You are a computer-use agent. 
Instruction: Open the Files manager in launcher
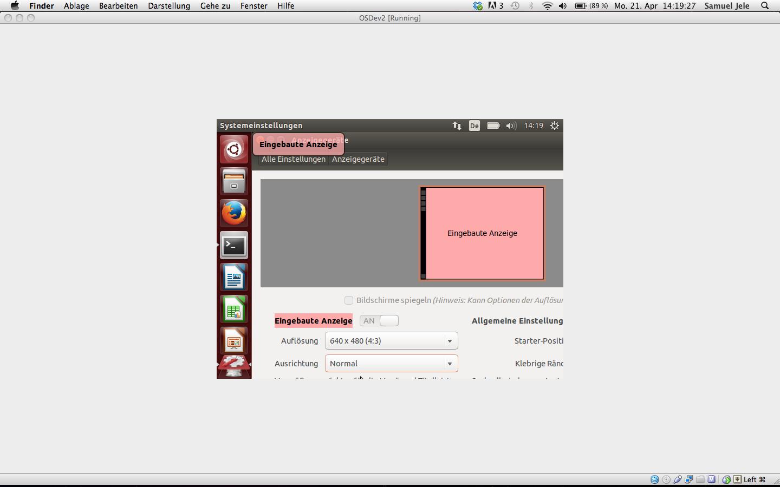234,181
